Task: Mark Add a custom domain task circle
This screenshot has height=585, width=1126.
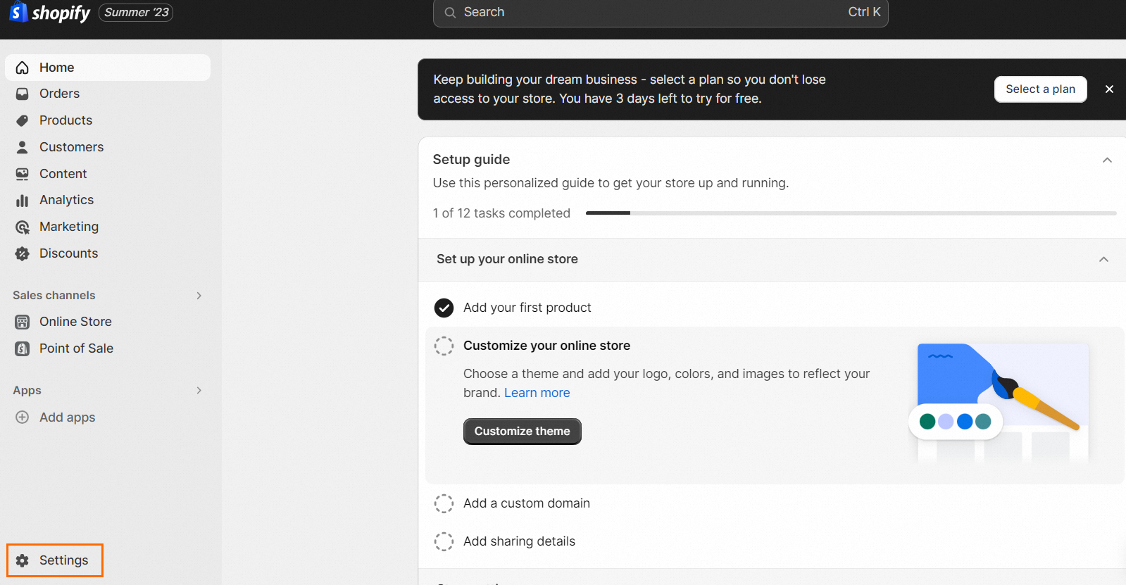Action: click(444, 503)
